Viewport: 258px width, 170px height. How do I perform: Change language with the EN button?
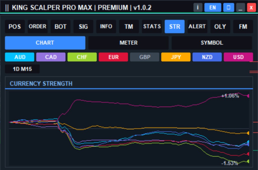tap(213, 8)
